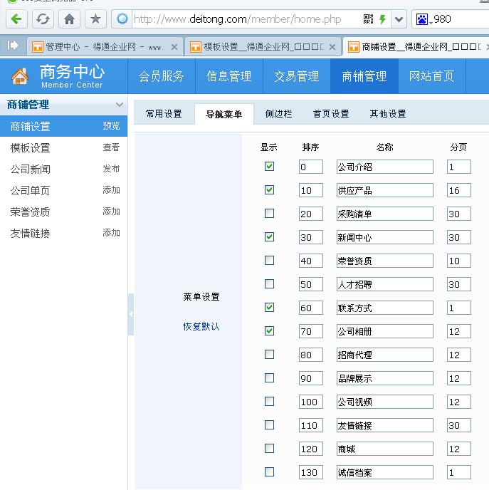Close the 模板设置 browser tab
Image resolution: width=489 pixels, height=490 pixels.
[332, 47]
